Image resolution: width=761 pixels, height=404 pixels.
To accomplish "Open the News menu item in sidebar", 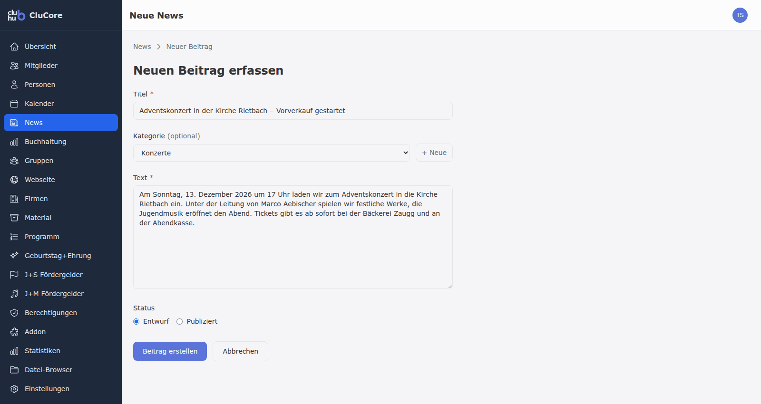I will [61, 123].
